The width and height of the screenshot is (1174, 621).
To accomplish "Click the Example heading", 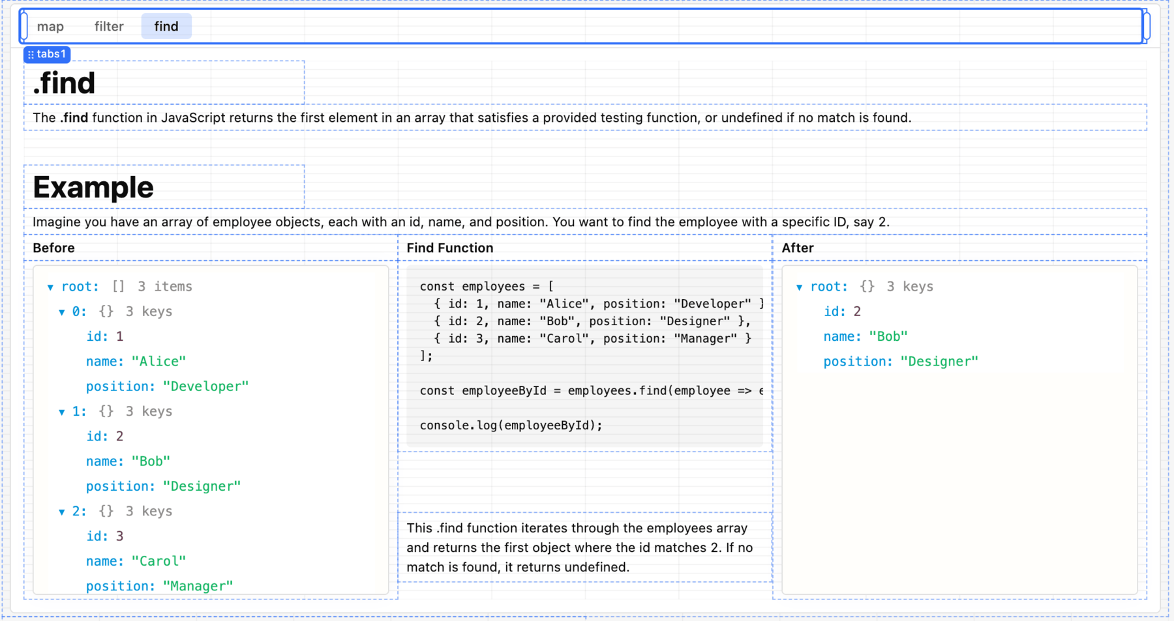I will (93, 188).
